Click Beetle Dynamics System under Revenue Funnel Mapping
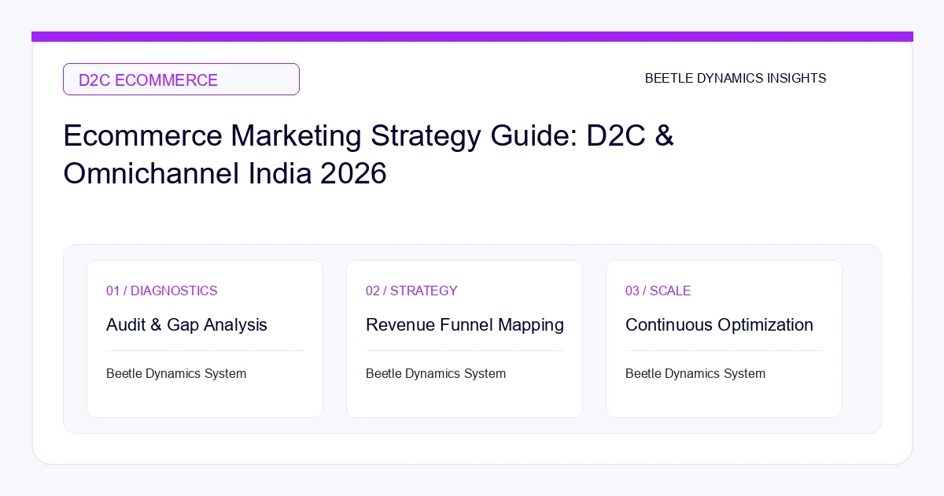The height and width of the screenshot is (496, 944). pyautogui.click(x=436, y=373)
